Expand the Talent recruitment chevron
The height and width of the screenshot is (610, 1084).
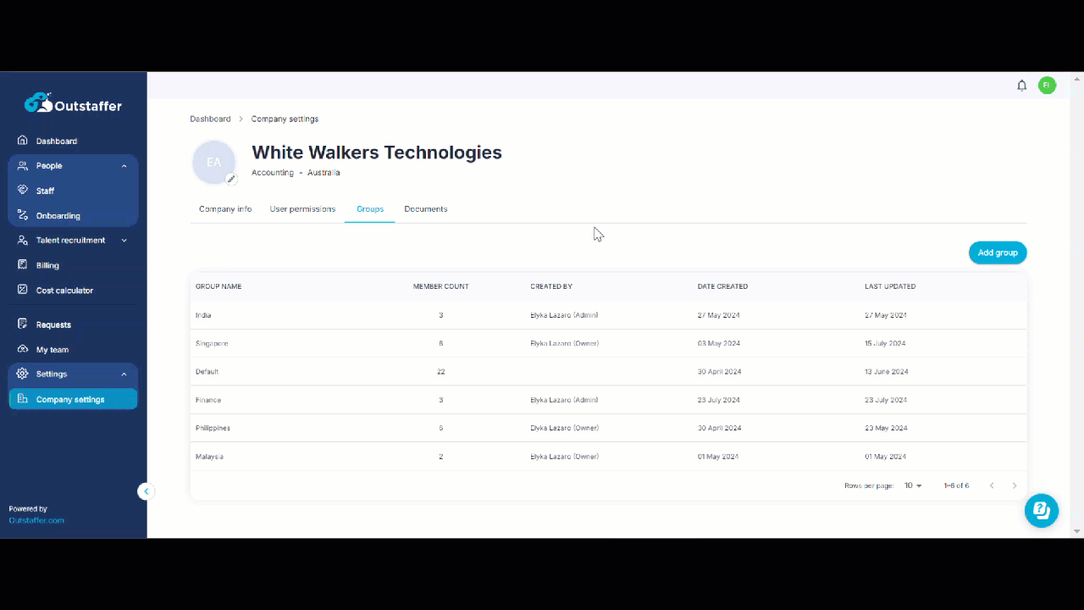click(x=124, y=241)
